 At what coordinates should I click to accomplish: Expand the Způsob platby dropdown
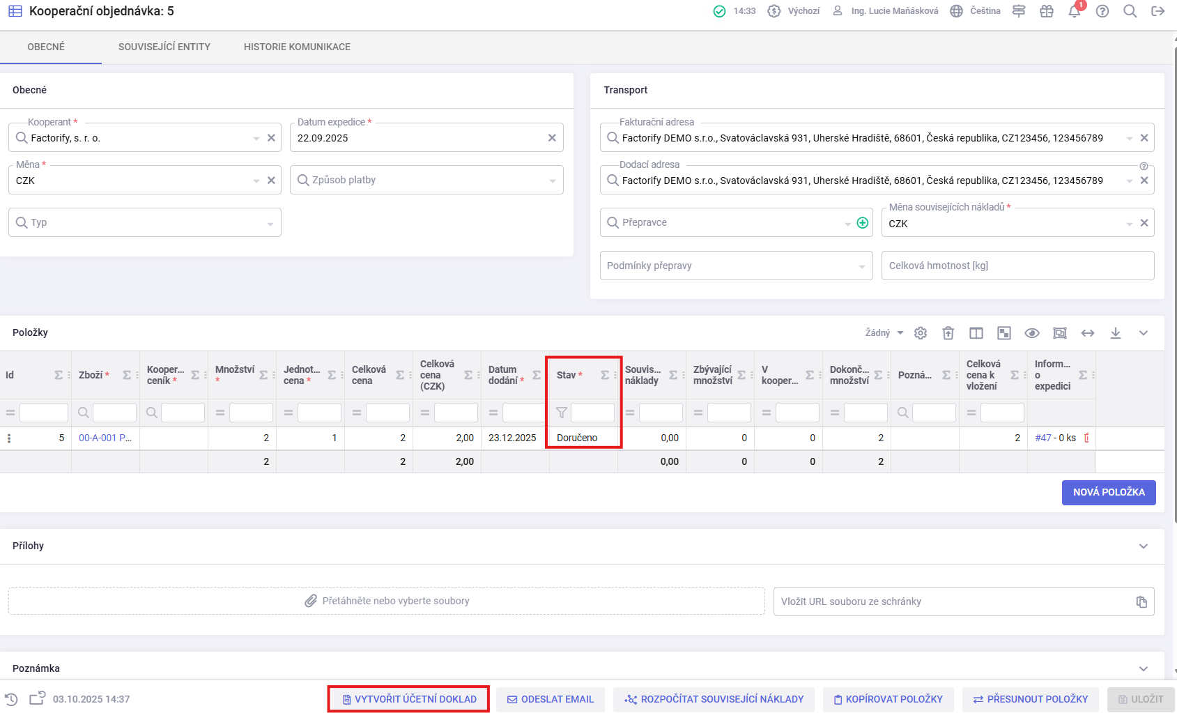coord(552,181)
